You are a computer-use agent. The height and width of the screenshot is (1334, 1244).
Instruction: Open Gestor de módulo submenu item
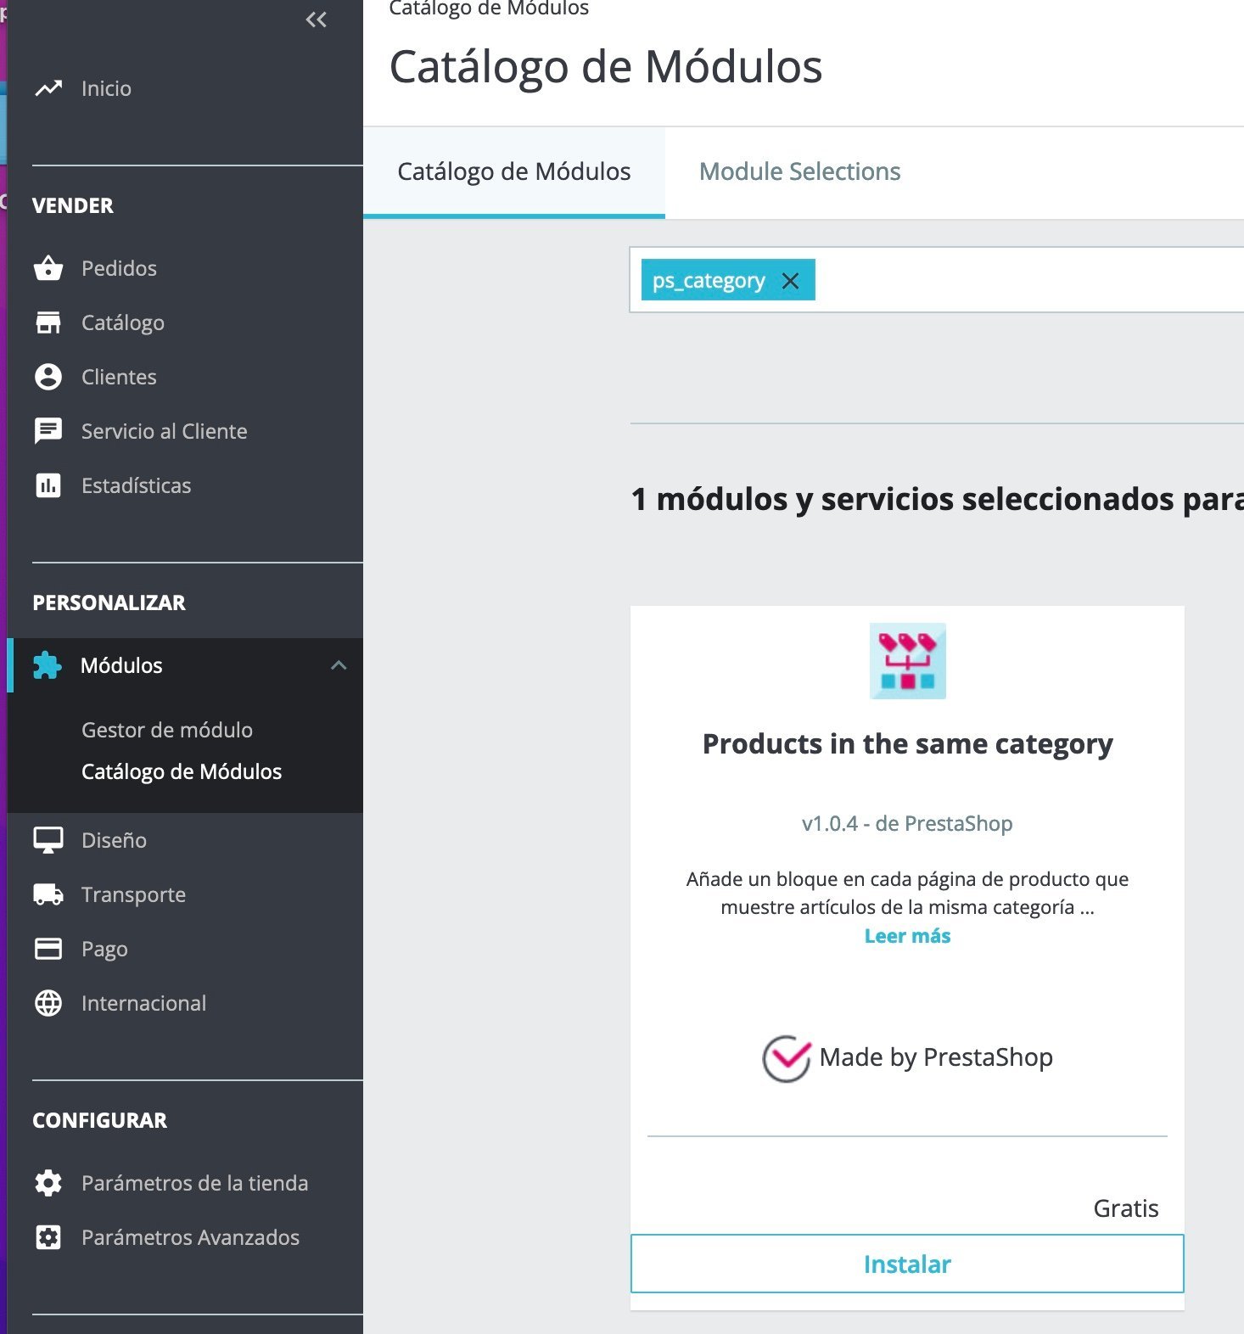(167, 730)
